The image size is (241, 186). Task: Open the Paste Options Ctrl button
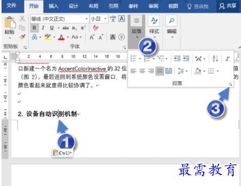click(x=63, y=153)
